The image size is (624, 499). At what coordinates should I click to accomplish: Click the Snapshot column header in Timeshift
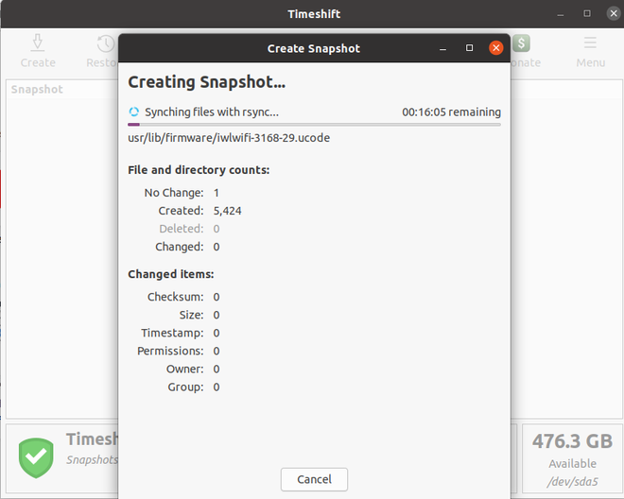(37, 89)
